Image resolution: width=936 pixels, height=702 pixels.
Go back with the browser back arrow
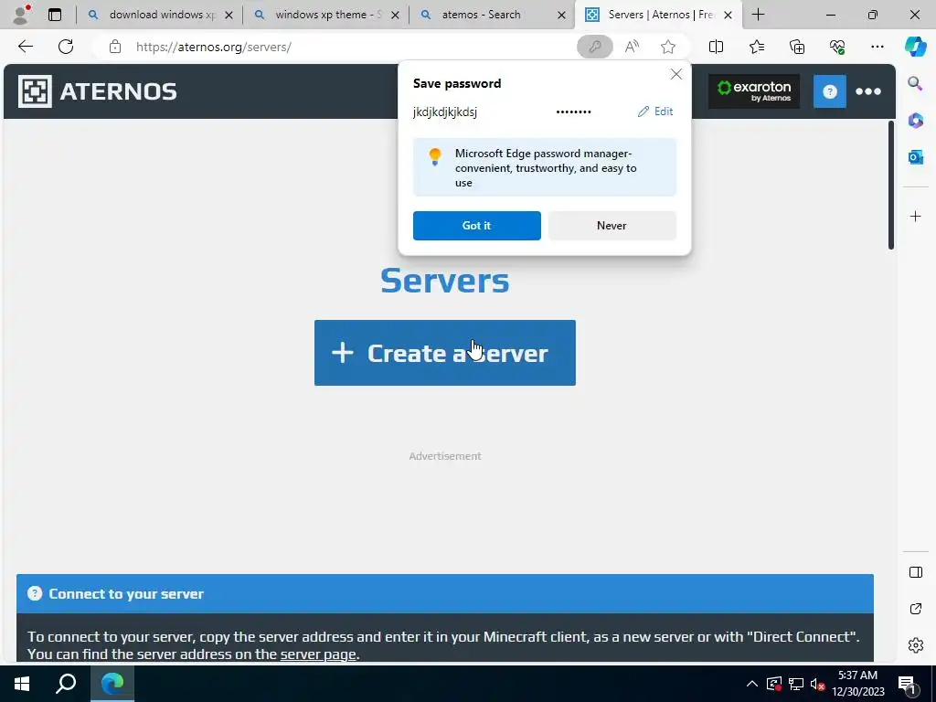coord(25,47)
